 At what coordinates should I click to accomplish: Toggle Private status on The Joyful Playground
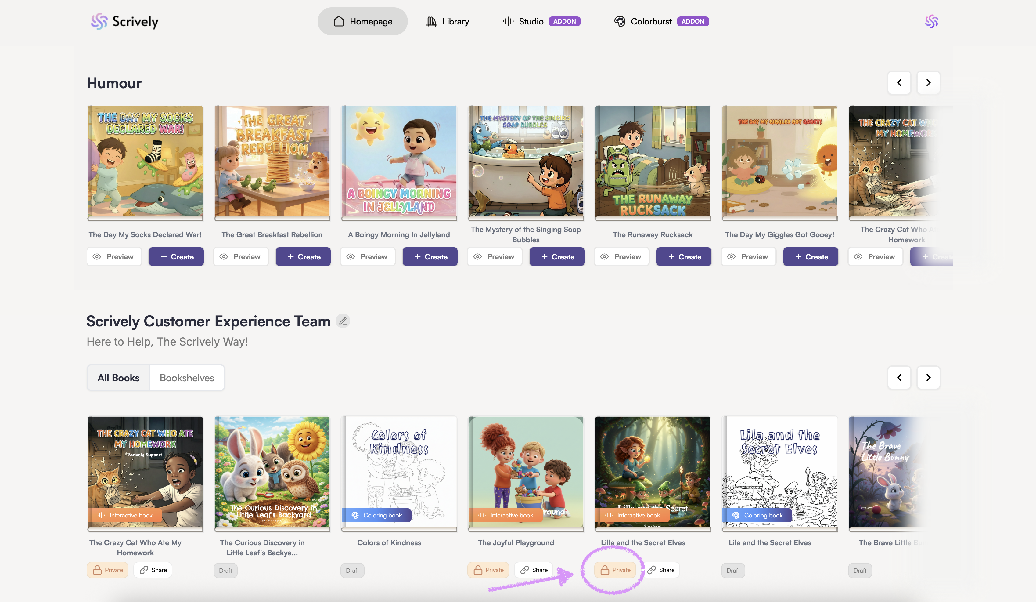click(x=488, y=570)
